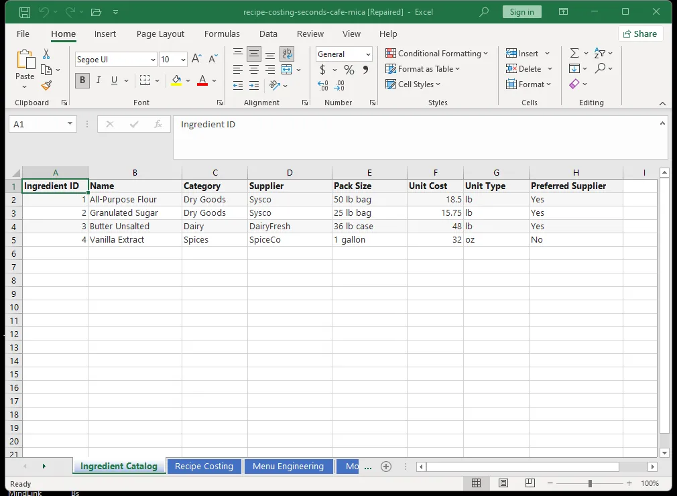This screenshot has width=677, height=496.
Task: Click the Orientation text angle icon
Action: [275, 85]
